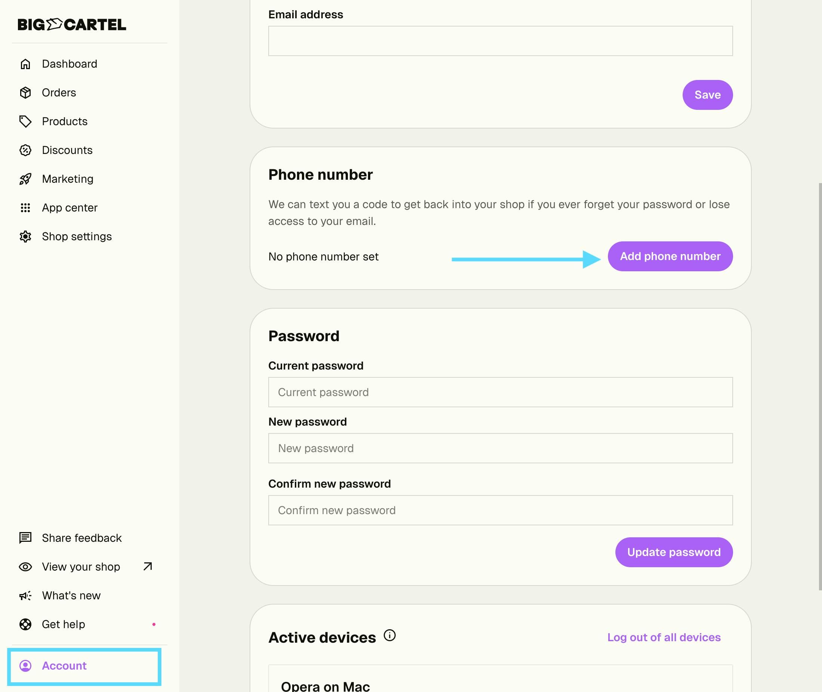Click the Get help lifebuoy icon
Screen dimensions: 822x692
point(25,624)
